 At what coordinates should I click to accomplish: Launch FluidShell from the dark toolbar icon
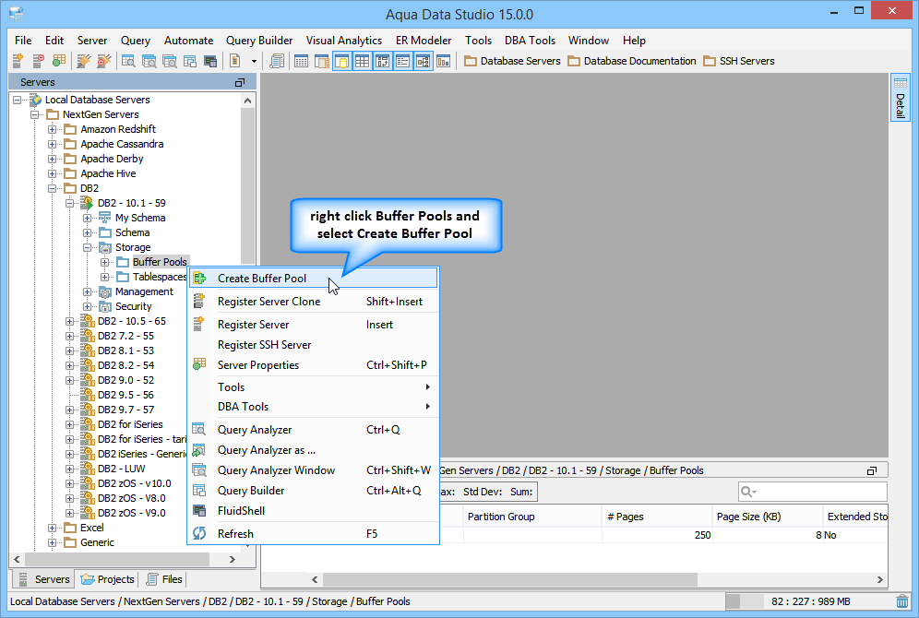coord(210,61)
